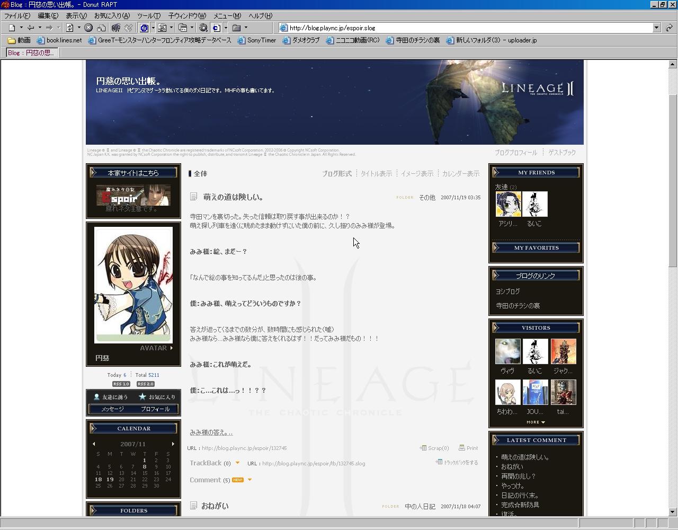
Task: Open dropdown arrow next to folder icon
Action: coord(246,28)
